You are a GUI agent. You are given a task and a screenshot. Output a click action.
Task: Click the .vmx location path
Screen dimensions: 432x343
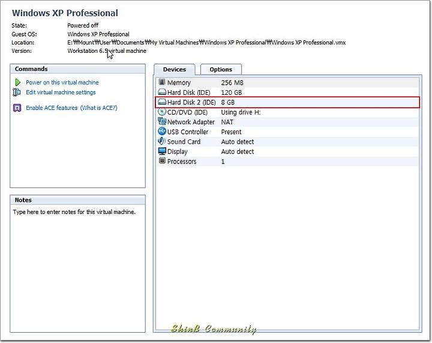[x=206, y=43]
